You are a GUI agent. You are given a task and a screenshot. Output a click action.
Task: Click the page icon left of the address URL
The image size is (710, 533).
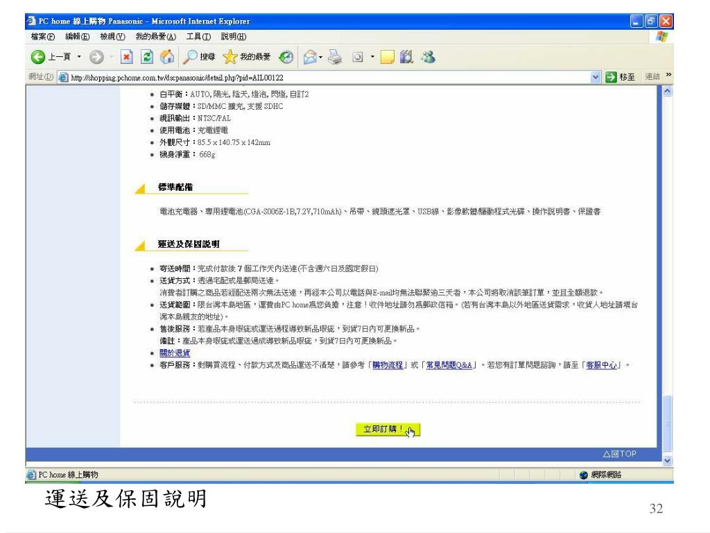pyautogui.click(x=63, y=78)
